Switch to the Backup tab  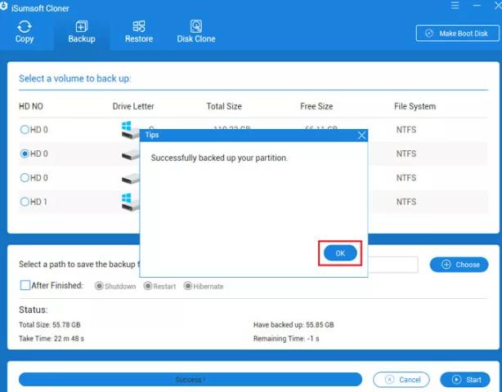pos(82,32)
